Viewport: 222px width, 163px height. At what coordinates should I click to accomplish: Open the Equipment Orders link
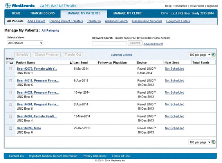coord(178,21)
